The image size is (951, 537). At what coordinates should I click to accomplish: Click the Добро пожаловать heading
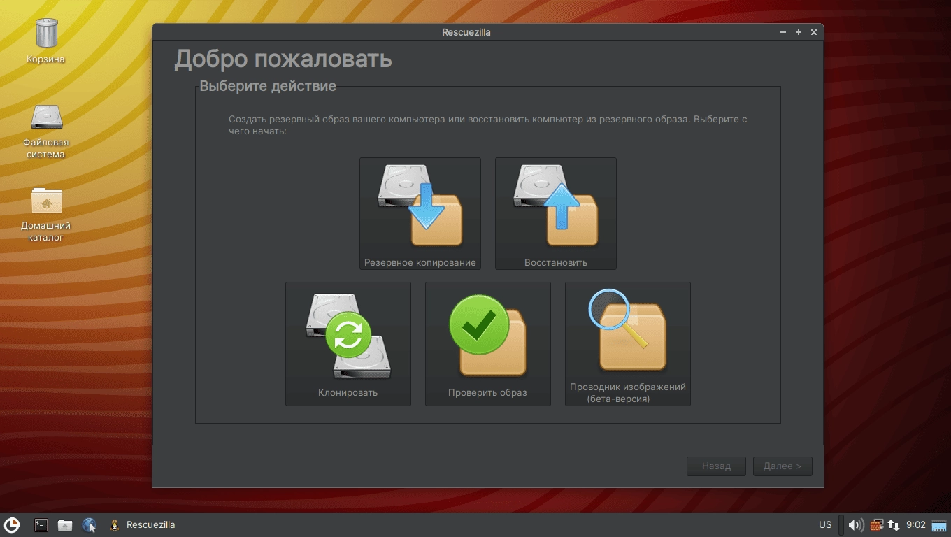(x=283, y=59)
